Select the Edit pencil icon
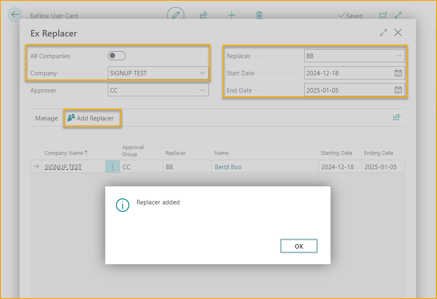 tap(176, 15)
